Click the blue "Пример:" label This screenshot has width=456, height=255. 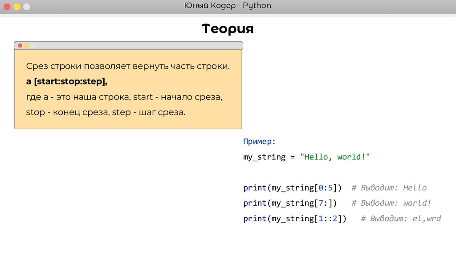[x=260, y=142]
